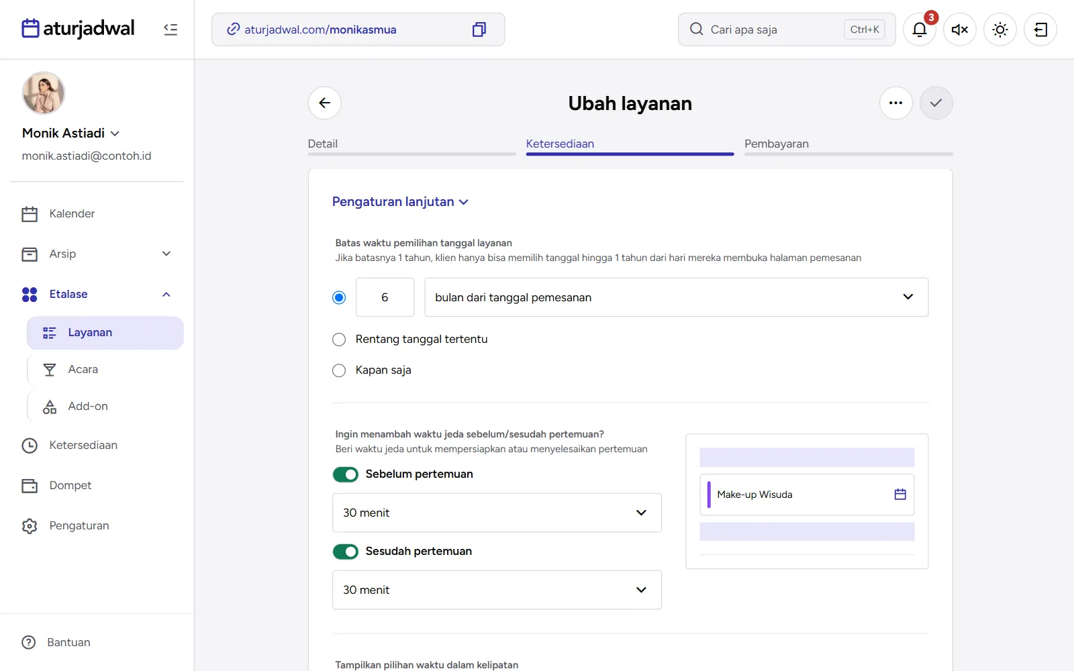This screenshot has width=1074, height=671.
Task: Open the three-dots more options
Action: pyautogui.click(x=896, y=103)
